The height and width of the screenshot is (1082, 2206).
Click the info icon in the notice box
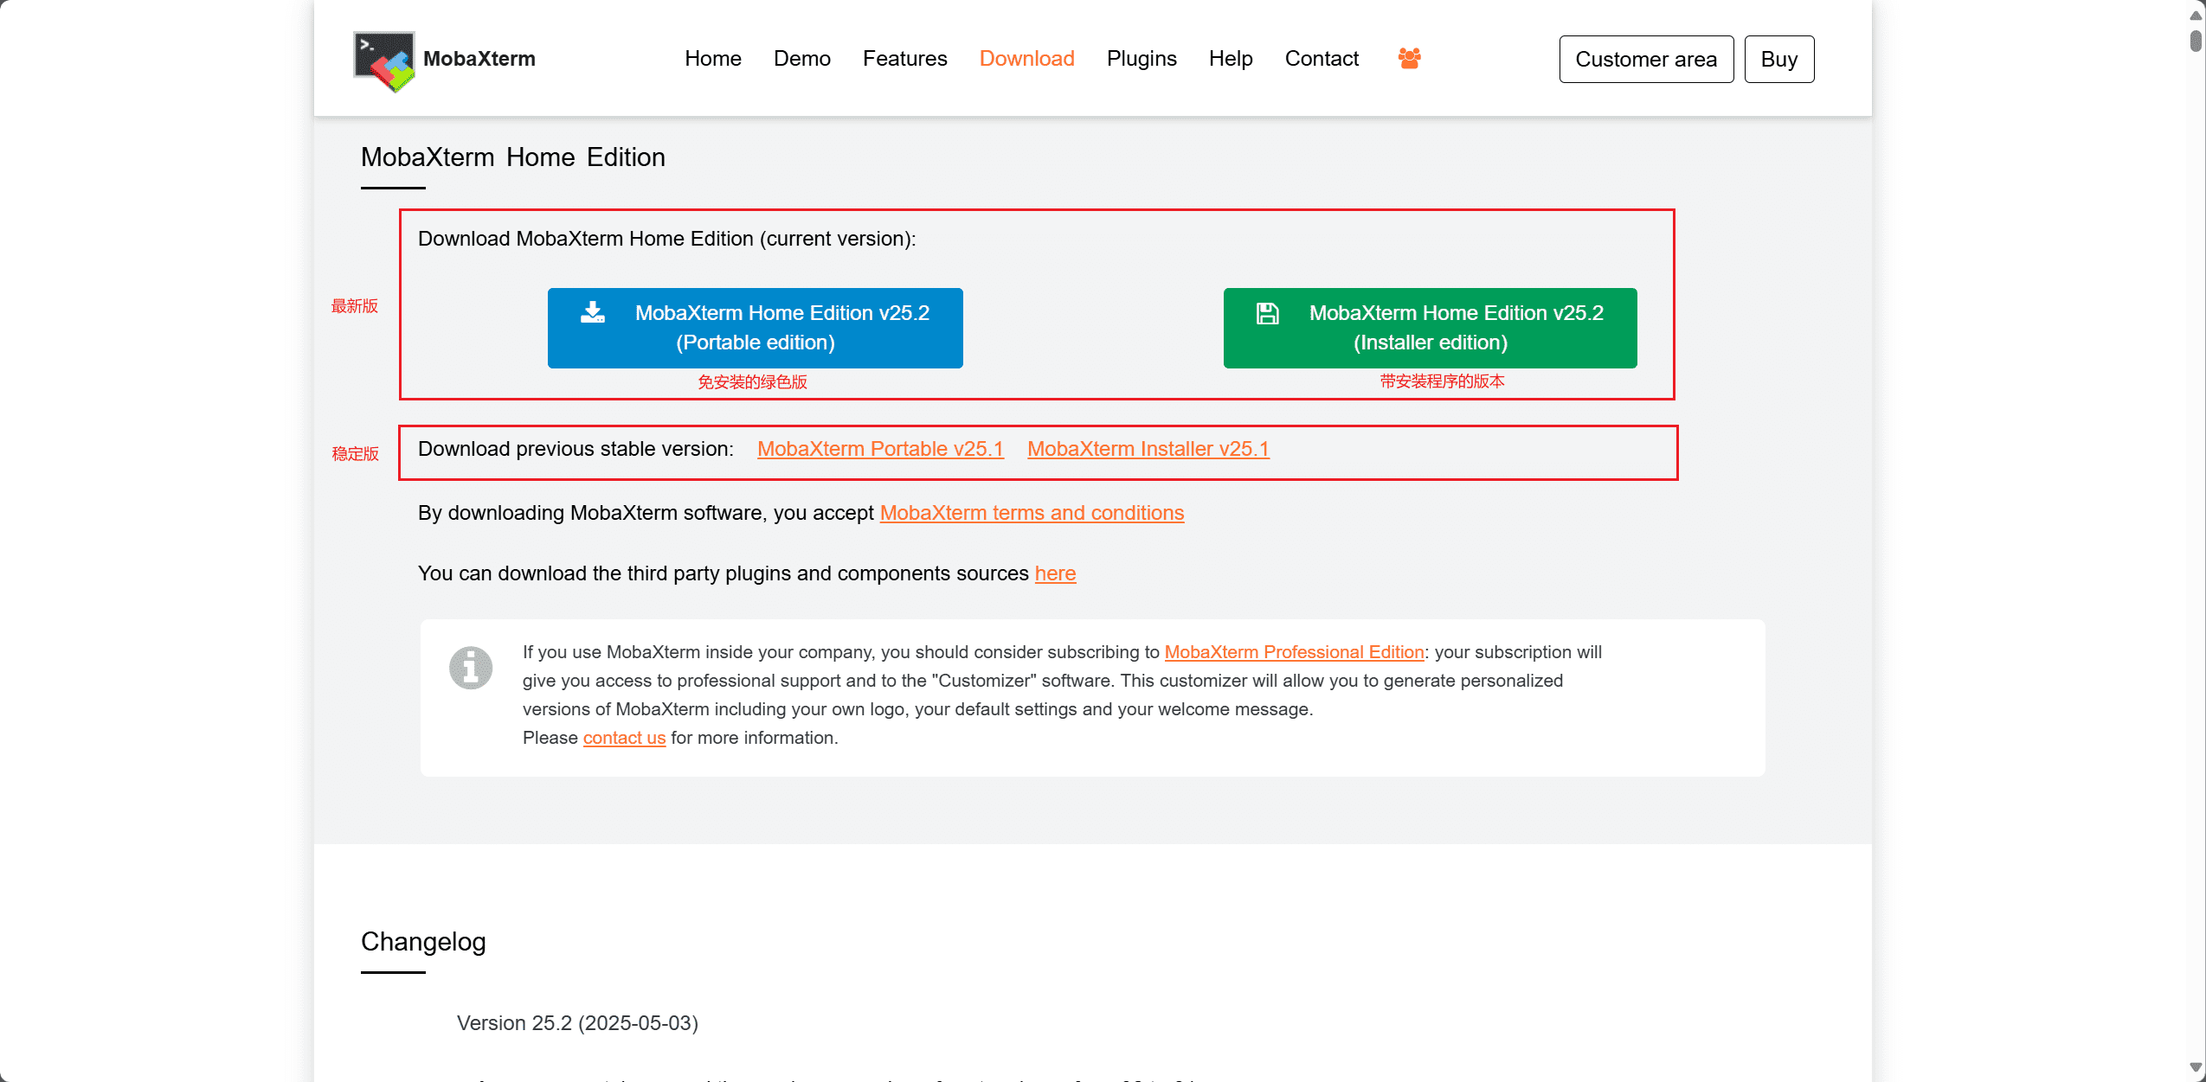point(471,668)
